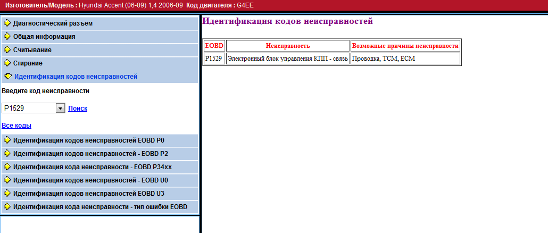Open the Все коды link

16,126
